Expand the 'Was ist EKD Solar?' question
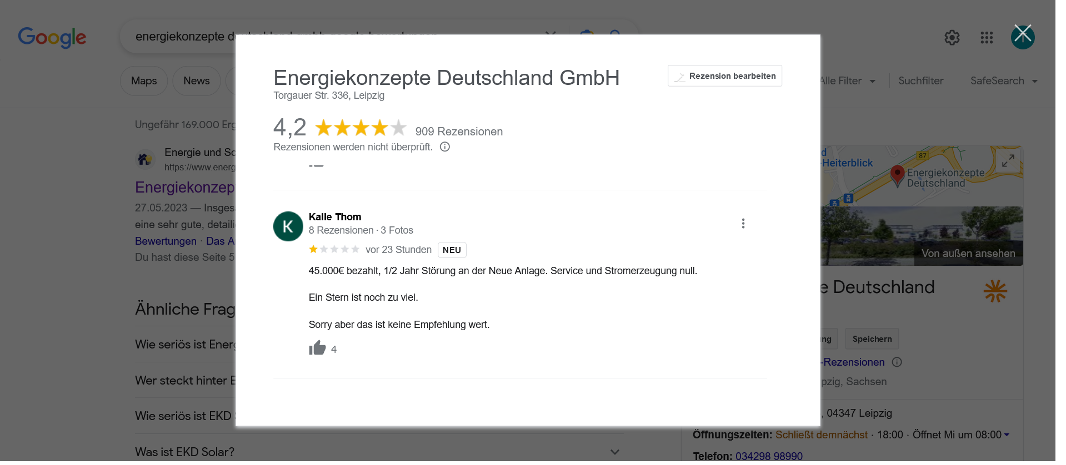The image size is (1066, 465). (x=614, y=452)
